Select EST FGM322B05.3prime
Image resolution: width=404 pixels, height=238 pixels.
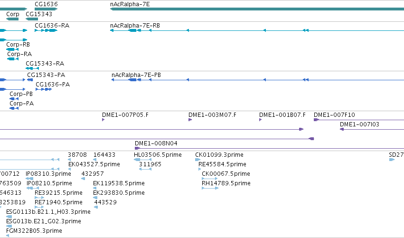point(34,231)
